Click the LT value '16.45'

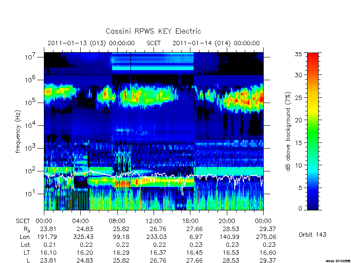(x=194, y=252)
